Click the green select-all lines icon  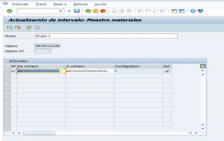[x=29, y=28]
